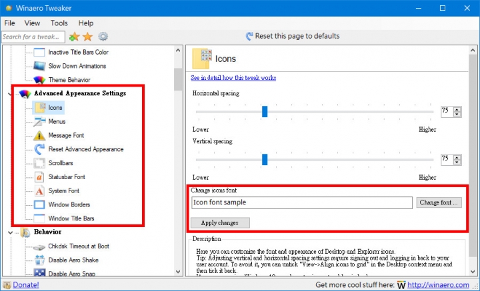Open the Tools menu

(59, 23)
